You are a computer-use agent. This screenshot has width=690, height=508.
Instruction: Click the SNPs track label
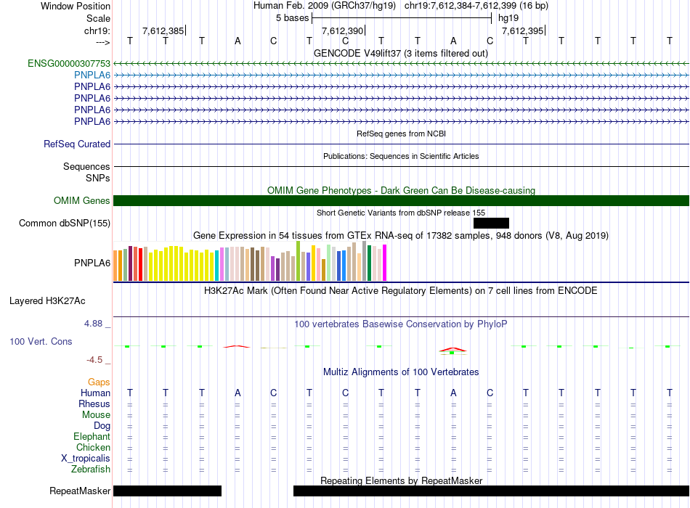tap(98, 178)
